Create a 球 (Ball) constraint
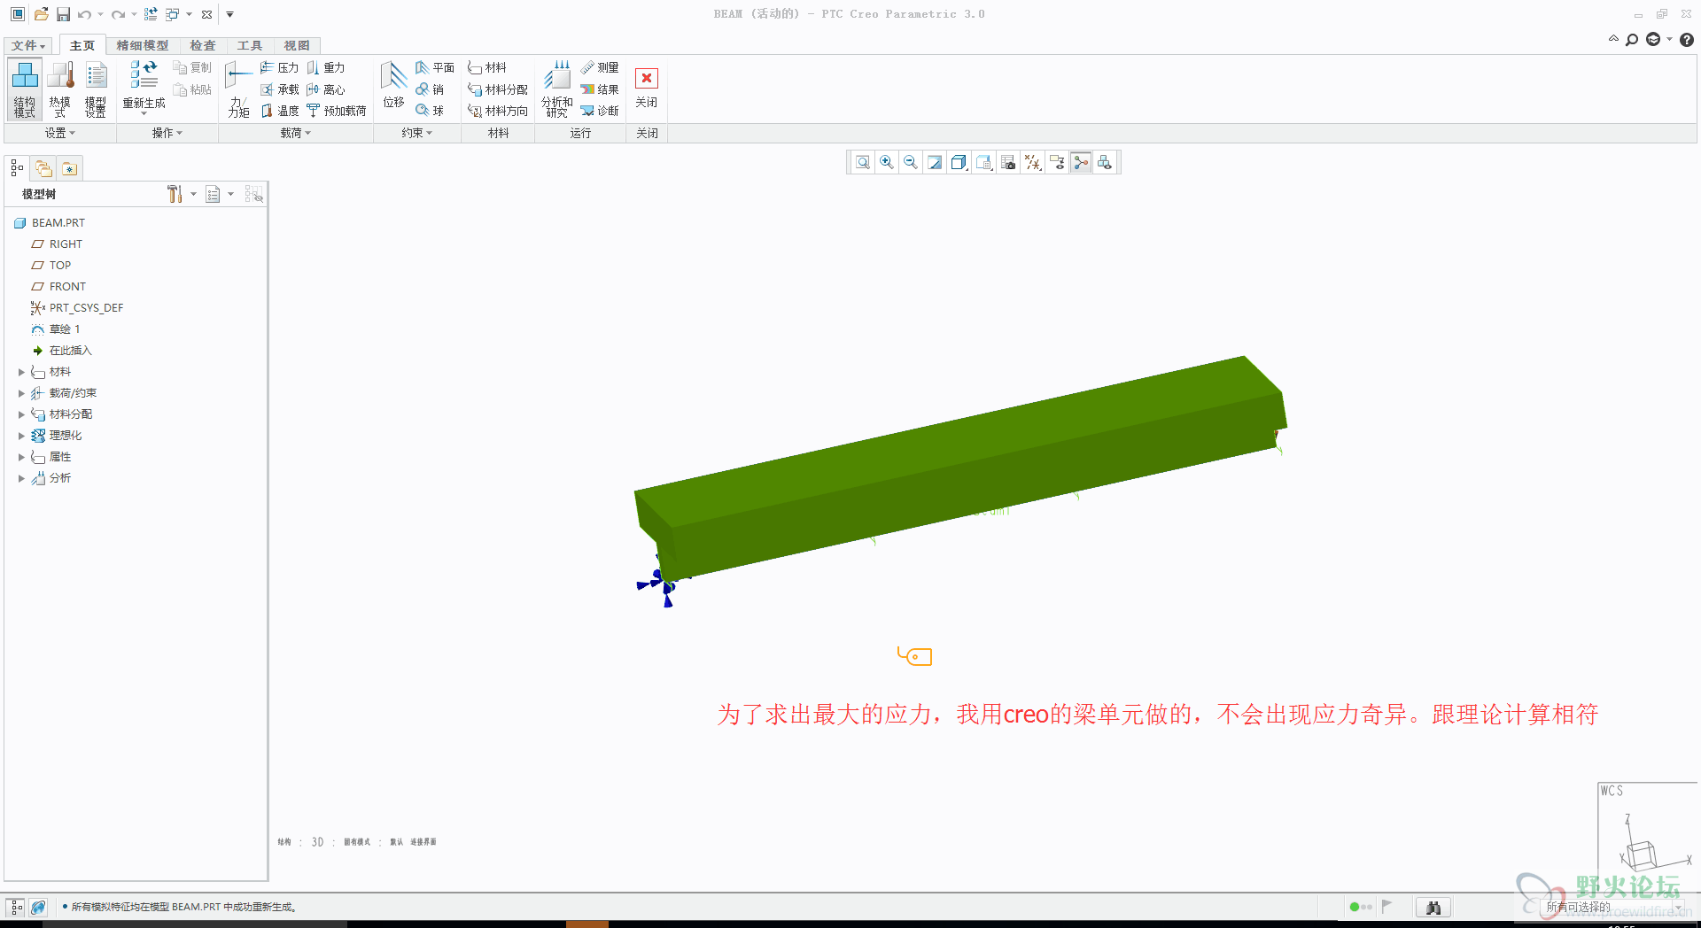 (x=430, y=111)
